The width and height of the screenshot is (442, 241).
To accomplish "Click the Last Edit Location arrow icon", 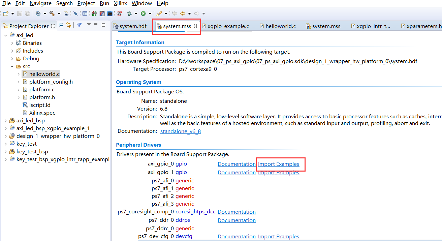I will tap(175, 14).
